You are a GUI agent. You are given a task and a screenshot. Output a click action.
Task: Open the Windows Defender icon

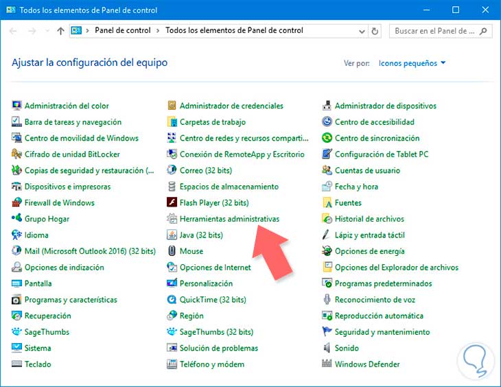(327, 364)
